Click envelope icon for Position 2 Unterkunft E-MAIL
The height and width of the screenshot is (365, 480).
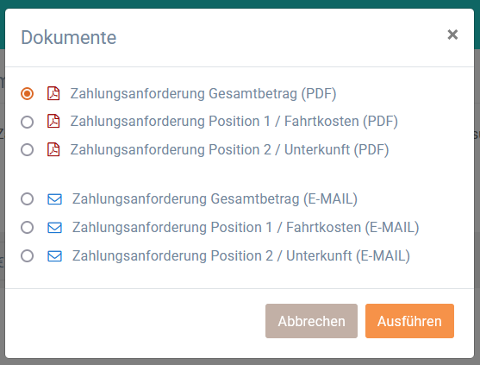(x=55, y=256)
